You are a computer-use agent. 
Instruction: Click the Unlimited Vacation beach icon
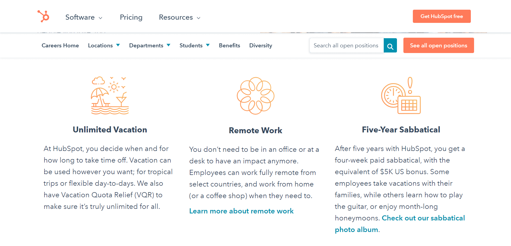(110, 96)
